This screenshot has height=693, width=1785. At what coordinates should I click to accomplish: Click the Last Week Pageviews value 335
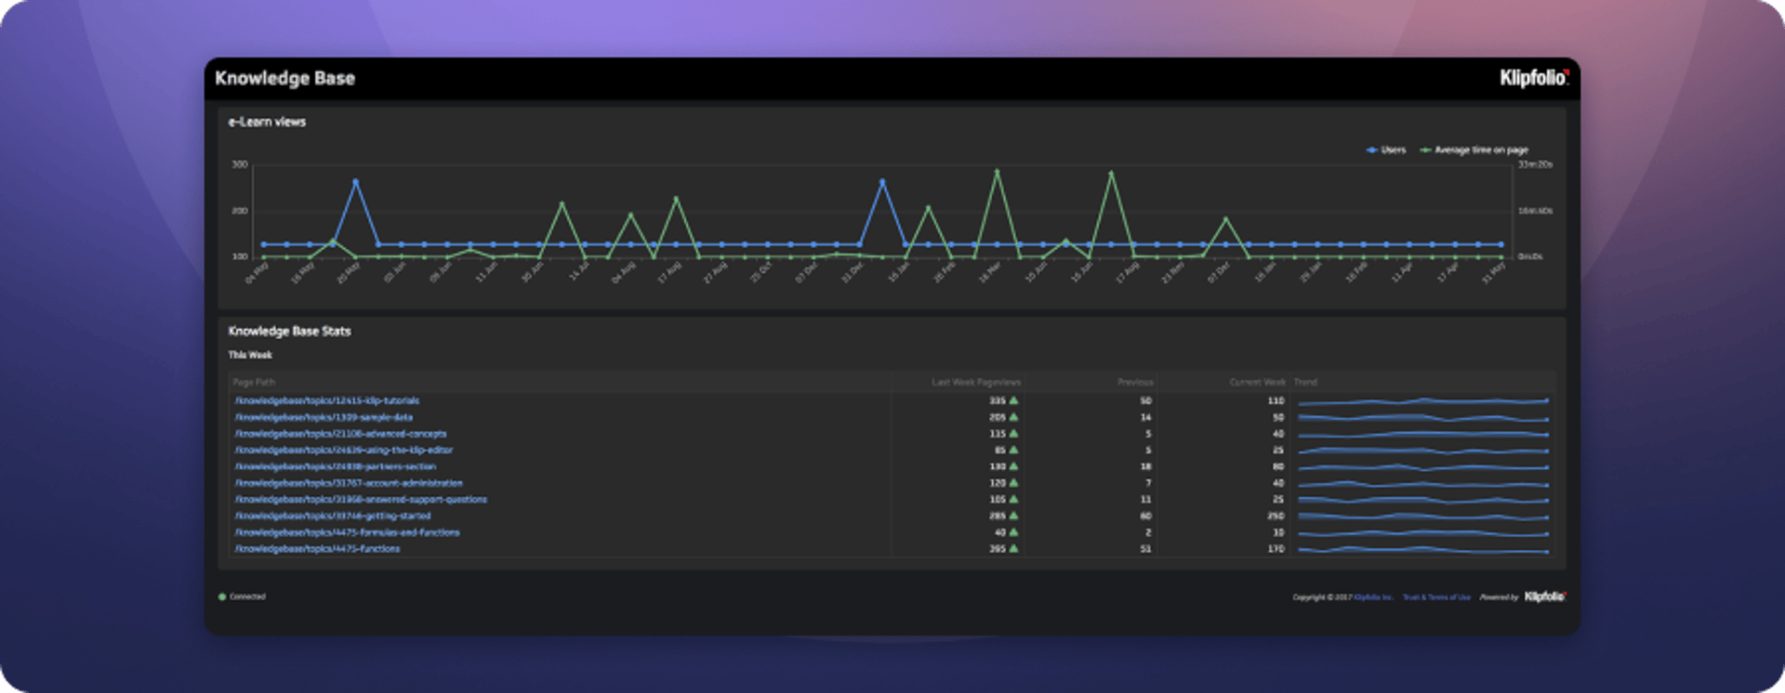point(998,400)
